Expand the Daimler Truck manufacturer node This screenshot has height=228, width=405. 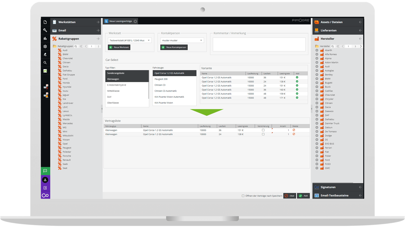pyautogui.click(x=317, y=123)
